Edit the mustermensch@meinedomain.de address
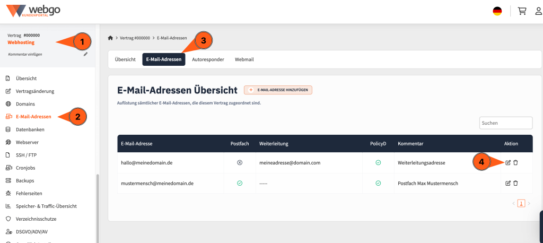The width and height of the screenshot is (543, 243). click(508, 183)
